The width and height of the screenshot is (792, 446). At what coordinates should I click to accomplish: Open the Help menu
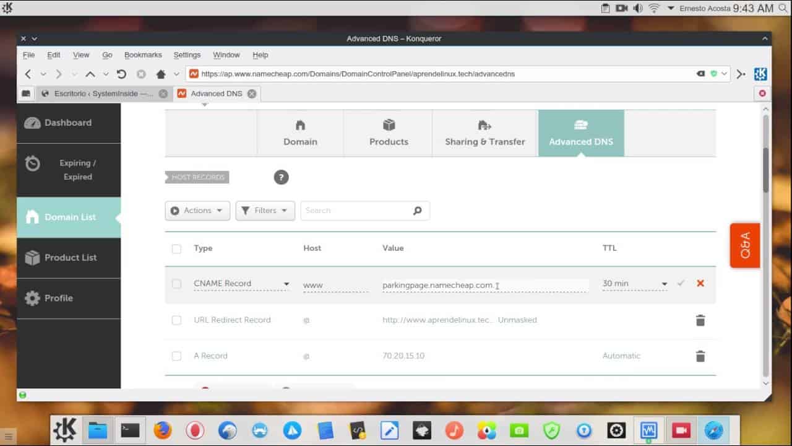click(260, 55)
